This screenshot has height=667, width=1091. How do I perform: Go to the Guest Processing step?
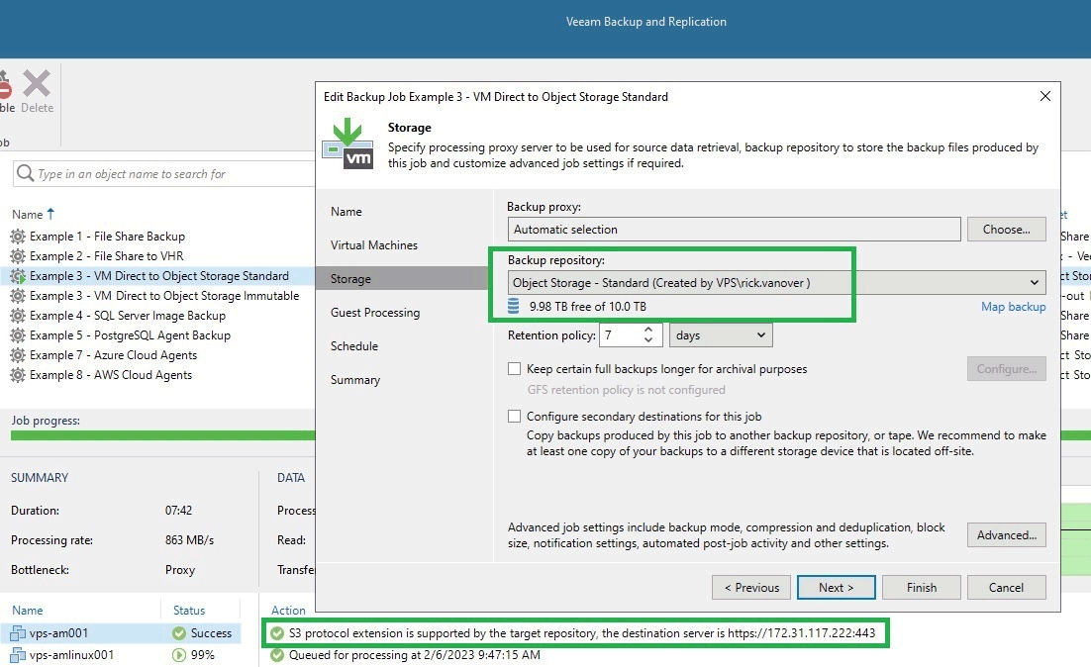(x=375, y=313)
